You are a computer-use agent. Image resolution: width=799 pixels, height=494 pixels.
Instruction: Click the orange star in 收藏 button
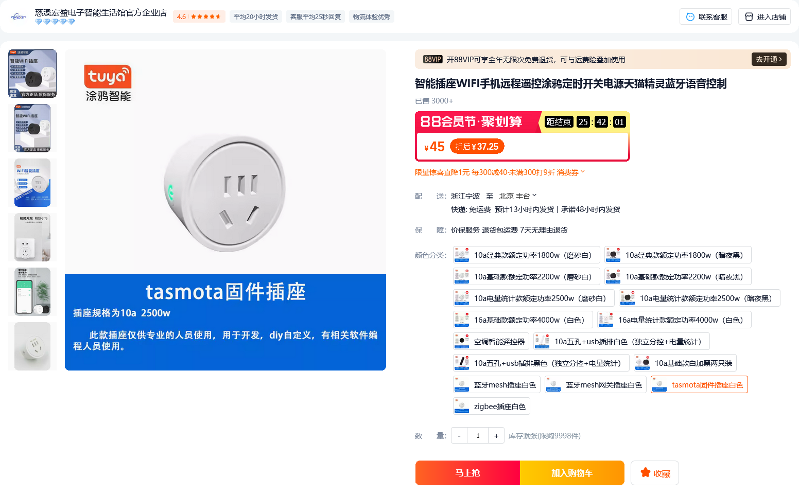645,472
